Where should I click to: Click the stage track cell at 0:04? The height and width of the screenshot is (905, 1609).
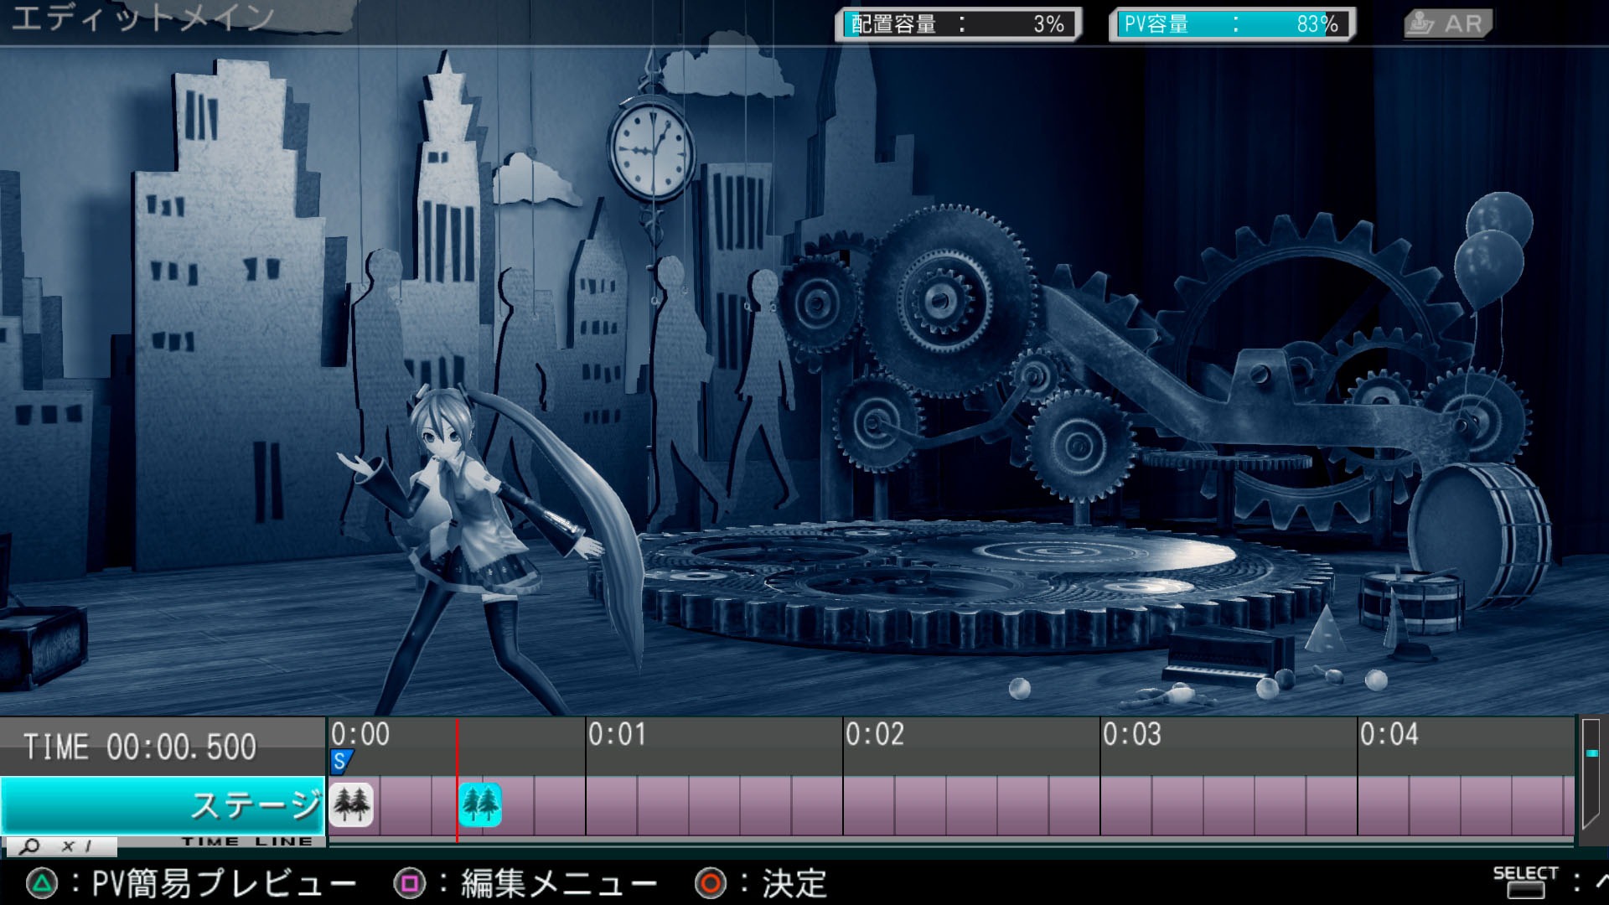[1384, 805]
